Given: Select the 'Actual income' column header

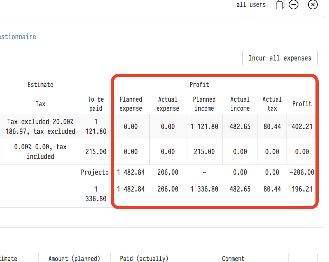Looking at the screenshot, I should (240, 104).
